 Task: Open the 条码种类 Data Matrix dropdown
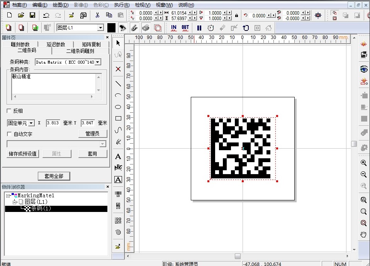(x=98, y=62)
